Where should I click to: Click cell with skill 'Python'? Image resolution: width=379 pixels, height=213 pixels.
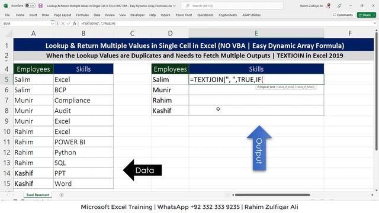(x=83, y=153)
